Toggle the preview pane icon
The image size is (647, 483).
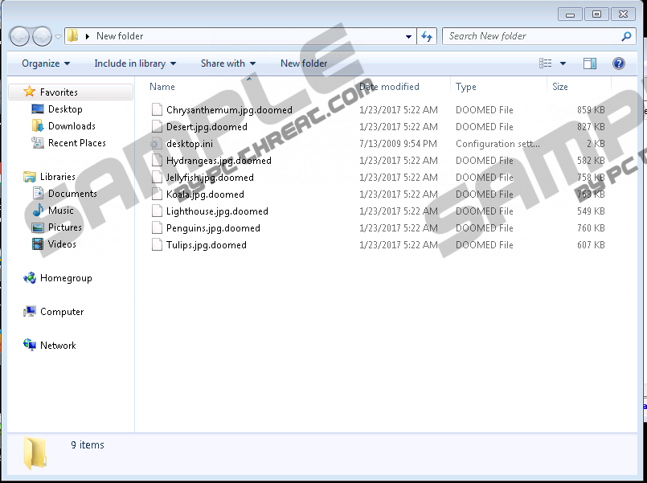(x=590, y=63)
